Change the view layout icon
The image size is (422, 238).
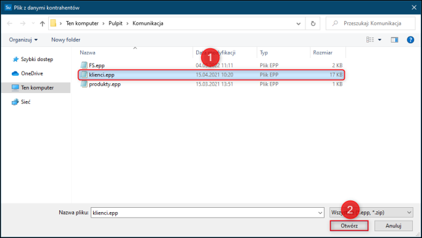point(370,40)
